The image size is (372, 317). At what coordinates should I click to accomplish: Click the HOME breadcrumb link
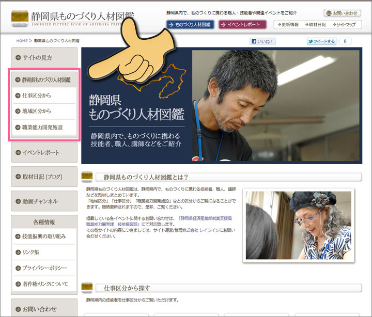click(x=22, y=41)
